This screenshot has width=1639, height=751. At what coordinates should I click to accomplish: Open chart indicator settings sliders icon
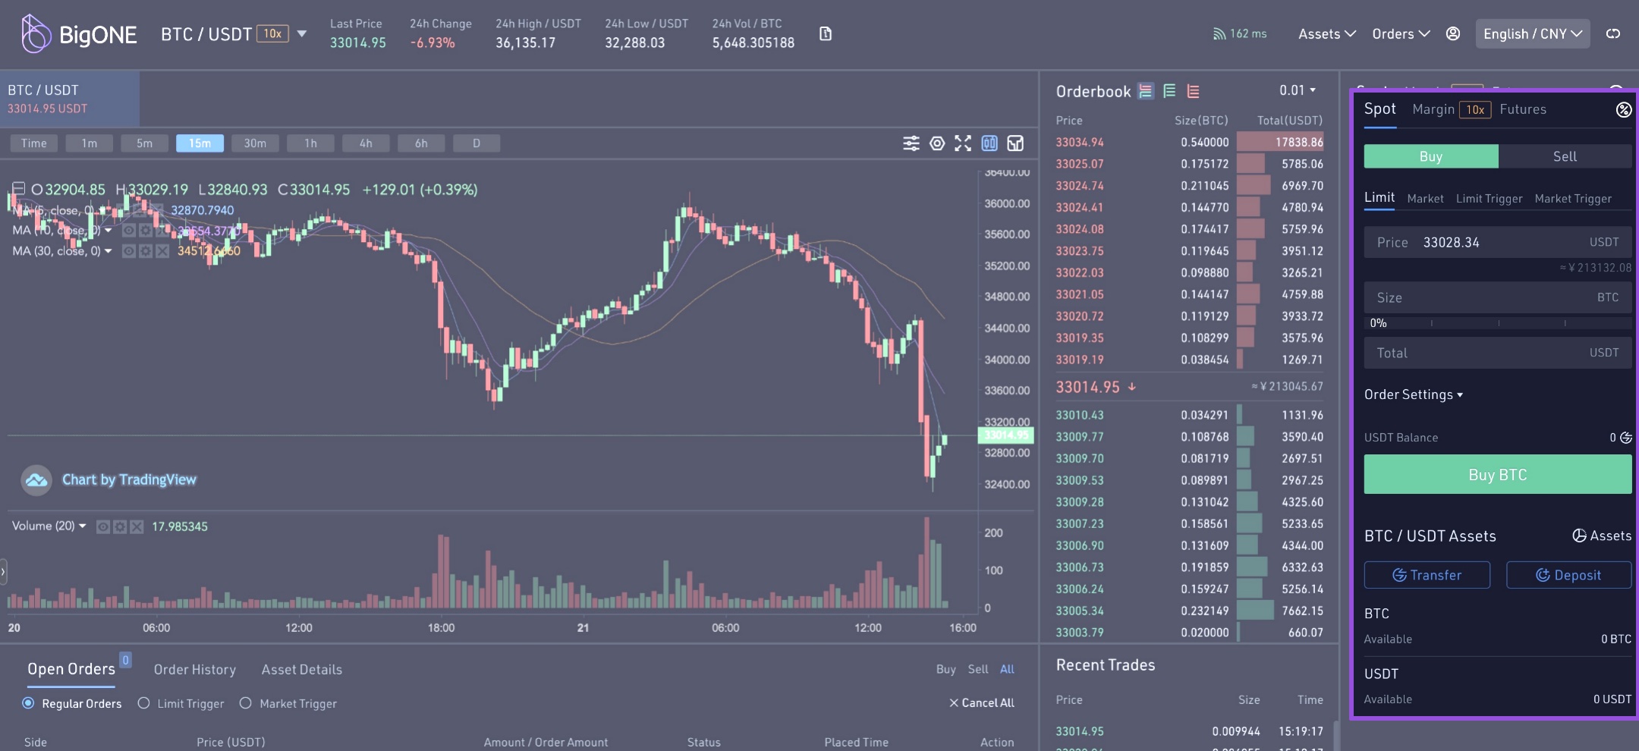(x=911, y=143)
